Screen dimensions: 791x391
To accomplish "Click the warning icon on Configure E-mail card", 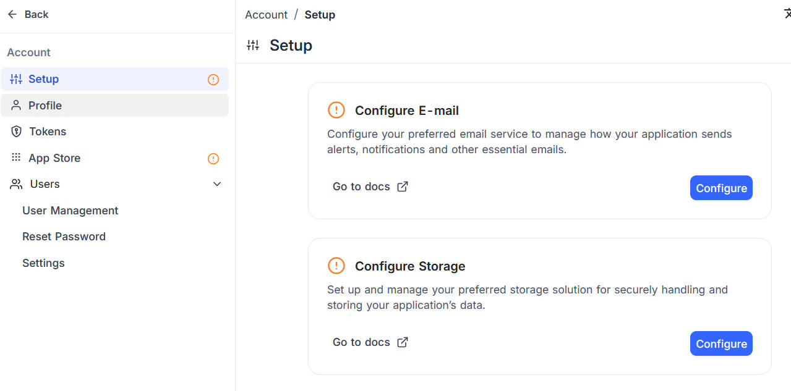I will pyautogui.click(x=336, y=111).
